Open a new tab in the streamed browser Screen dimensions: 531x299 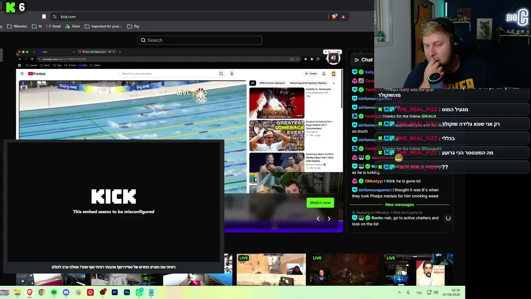pyautogui.click(x=119, y=52)
